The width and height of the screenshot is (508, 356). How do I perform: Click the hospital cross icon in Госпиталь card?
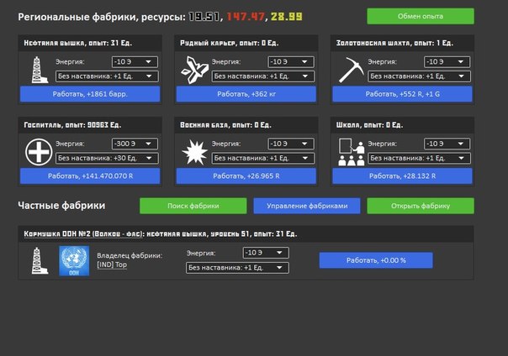pos(39,152)
